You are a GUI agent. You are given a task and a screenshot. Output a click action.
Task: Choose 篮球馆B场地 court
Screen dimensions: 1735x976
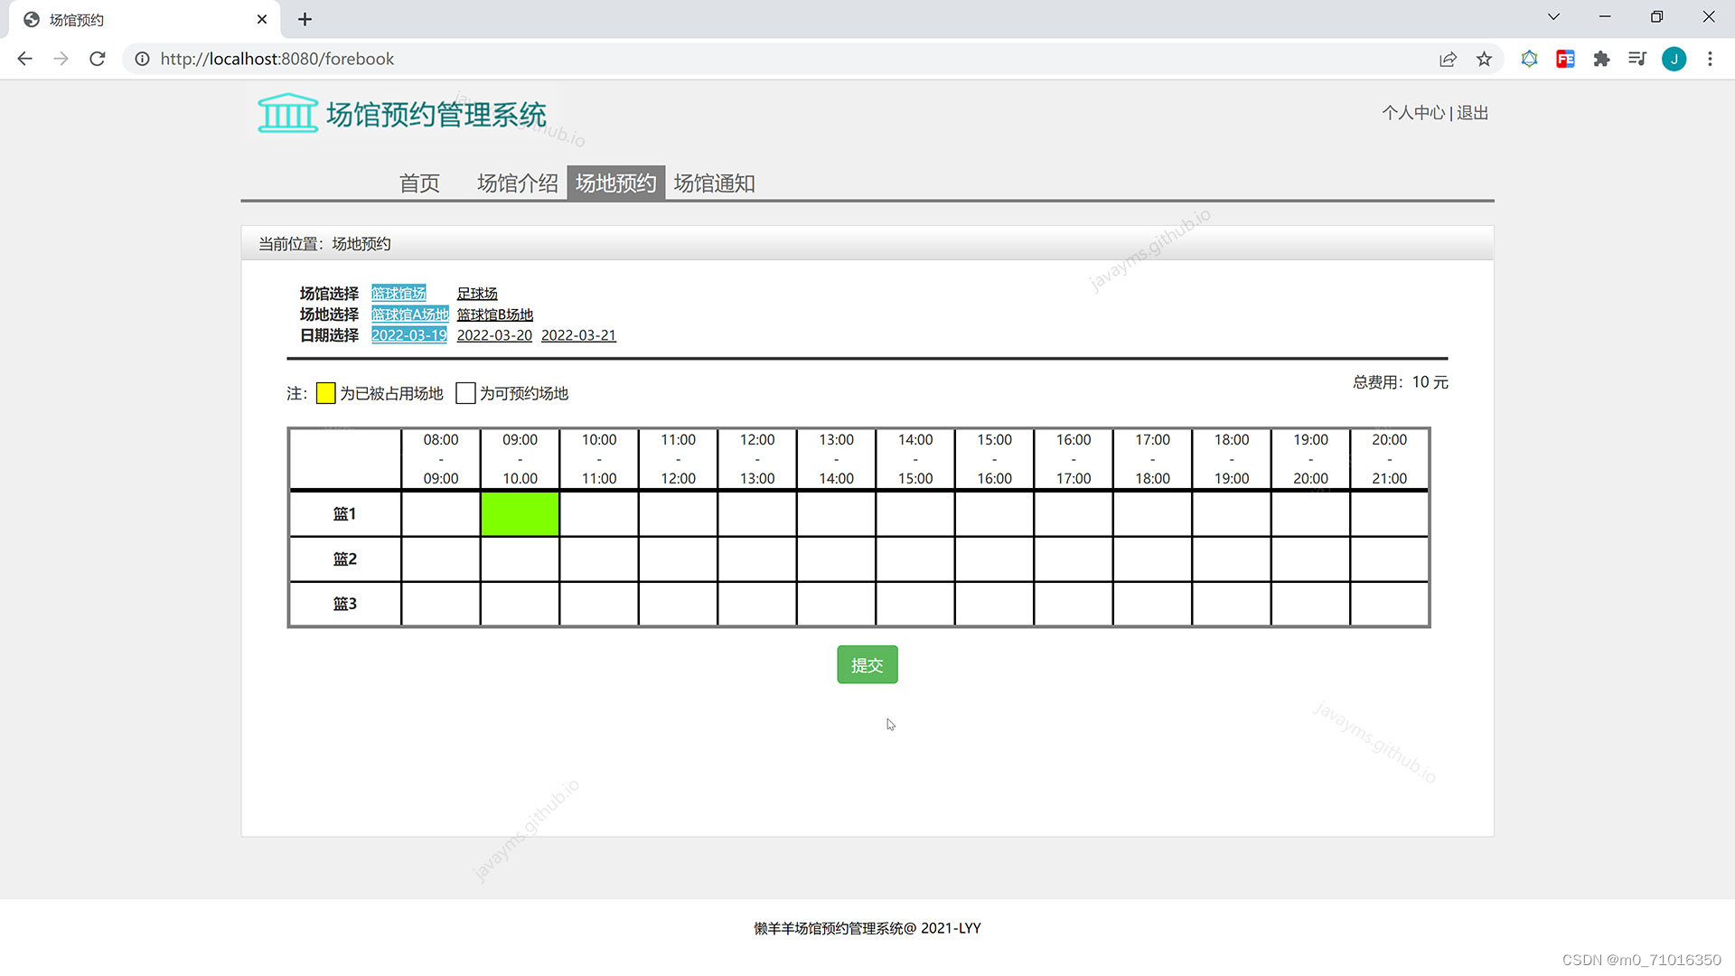(x=494, y=314)
